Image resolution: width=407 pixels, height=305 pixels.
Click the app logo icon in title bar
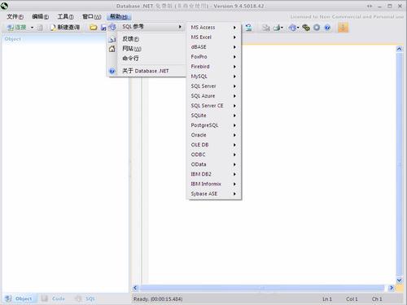pos(4,5)
